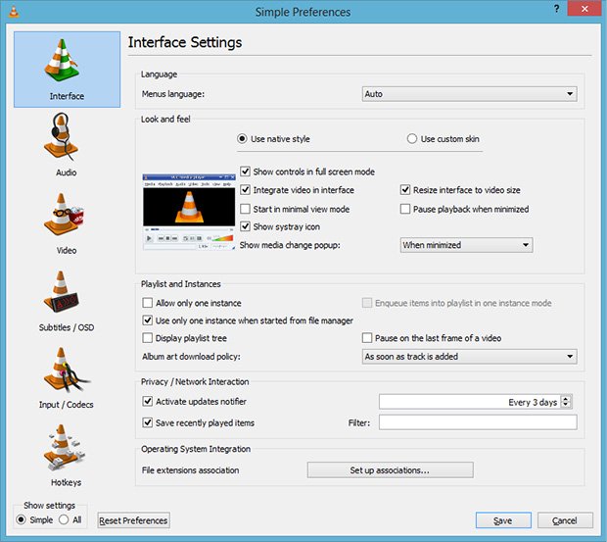Toggle Show systray icon checkbox

[x=245, y=226]
